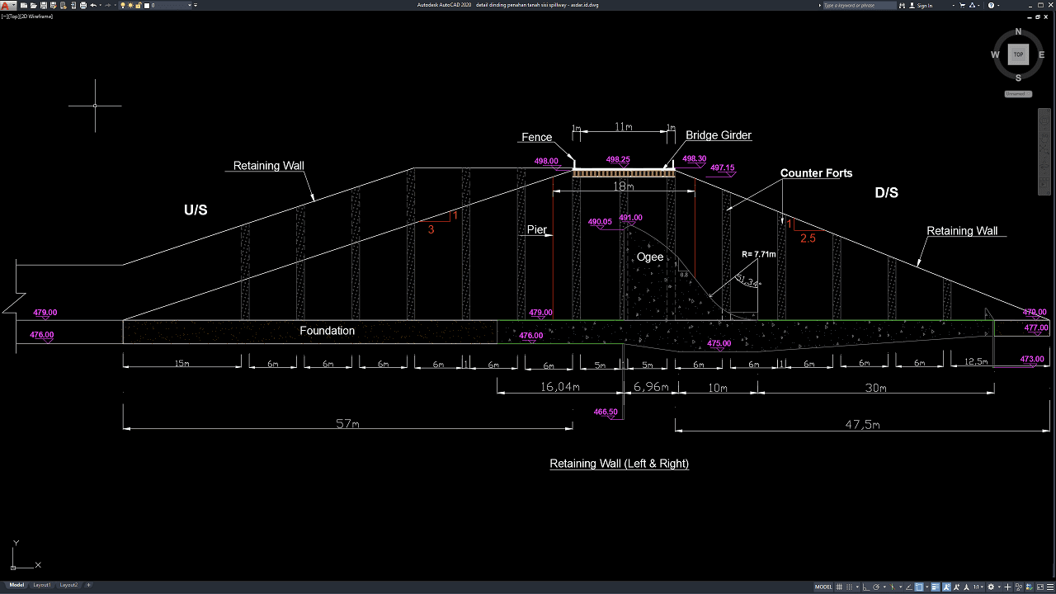Click the TOP face of the ViewCube
Viewport: 1056px width, 594px height.
point(1018,54)
